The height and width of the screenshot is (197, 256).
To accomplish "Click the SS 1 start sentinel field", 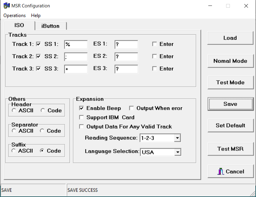I will coord(76,45).
